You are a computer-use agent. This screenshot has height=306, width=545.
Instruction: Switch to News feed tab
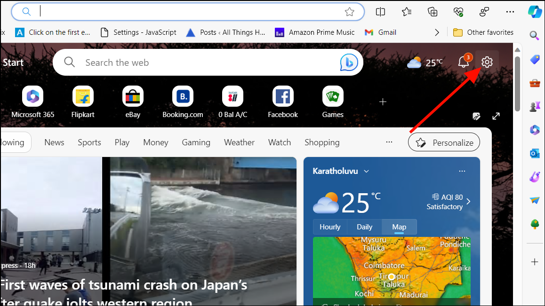coord(54,142)
